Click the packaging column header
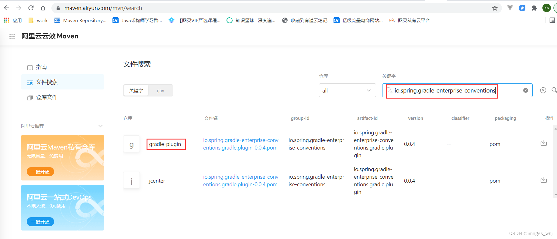This screenshot has width=557, height=239. [505, 118]
